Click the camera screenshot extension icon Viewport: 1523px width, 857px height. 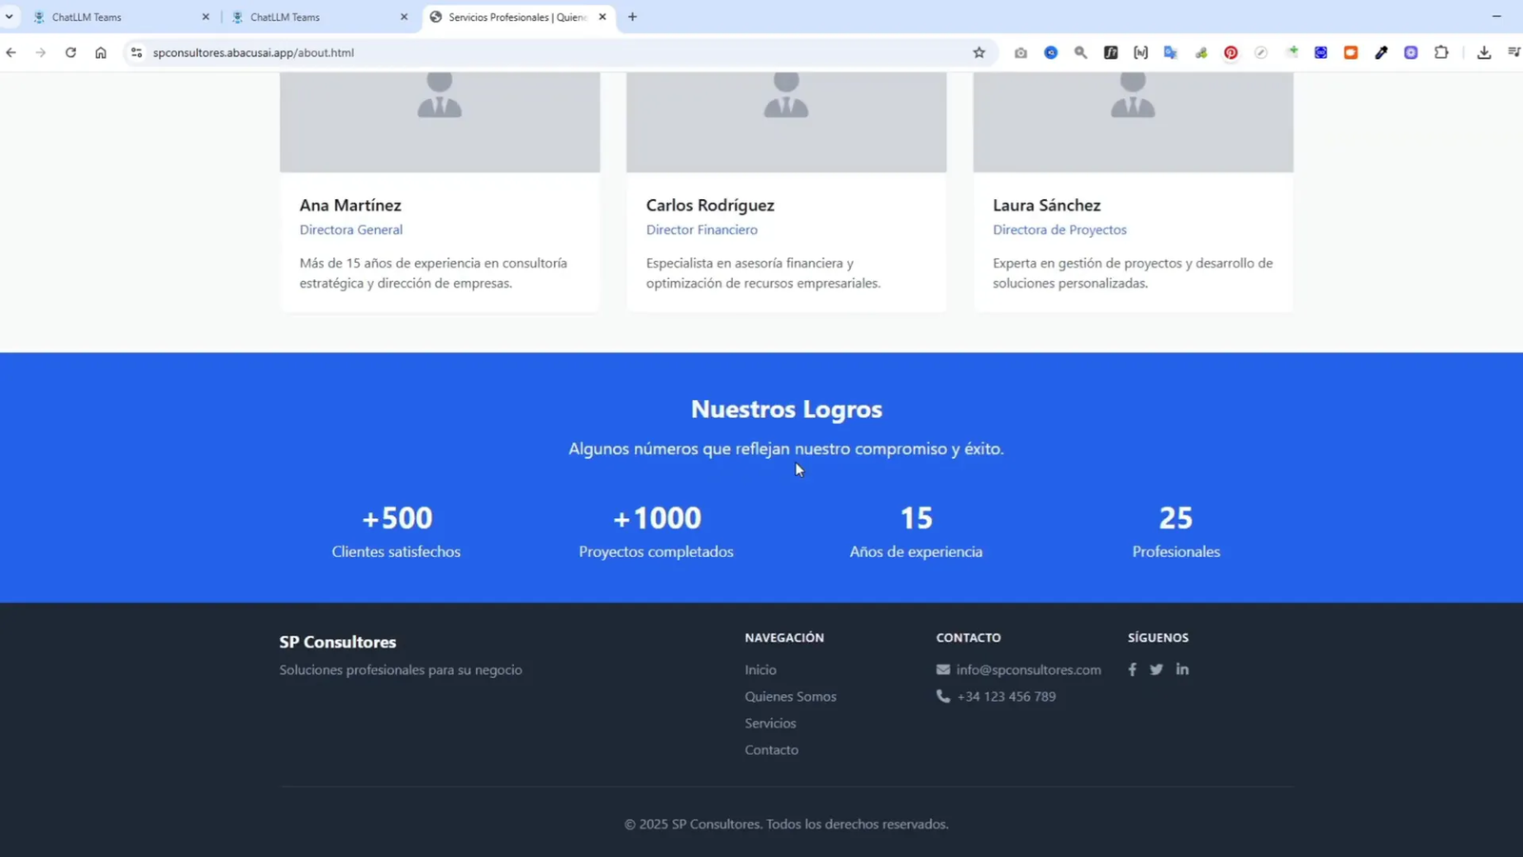click(x=1020, y=52)
